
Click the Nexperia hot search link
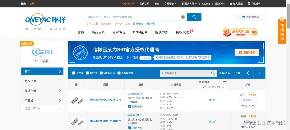click(x=106, y=24)
